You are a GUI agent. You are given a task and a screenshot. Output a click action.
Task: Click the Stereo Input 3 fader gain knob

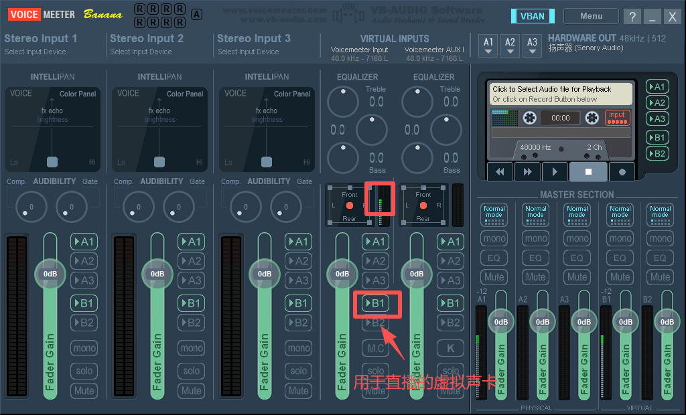[x=265, y=274]
